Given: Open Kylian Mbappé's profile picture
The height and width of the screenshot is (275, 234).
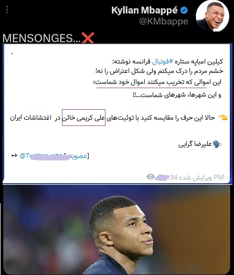Looking at the screenshot, I should [x=212, y=16].
